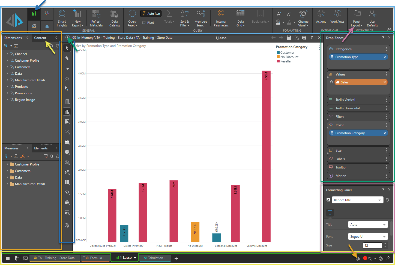Expand the Channel dimension
The height and width of the screenshot is (265, 395).
(x=7, y=54)
